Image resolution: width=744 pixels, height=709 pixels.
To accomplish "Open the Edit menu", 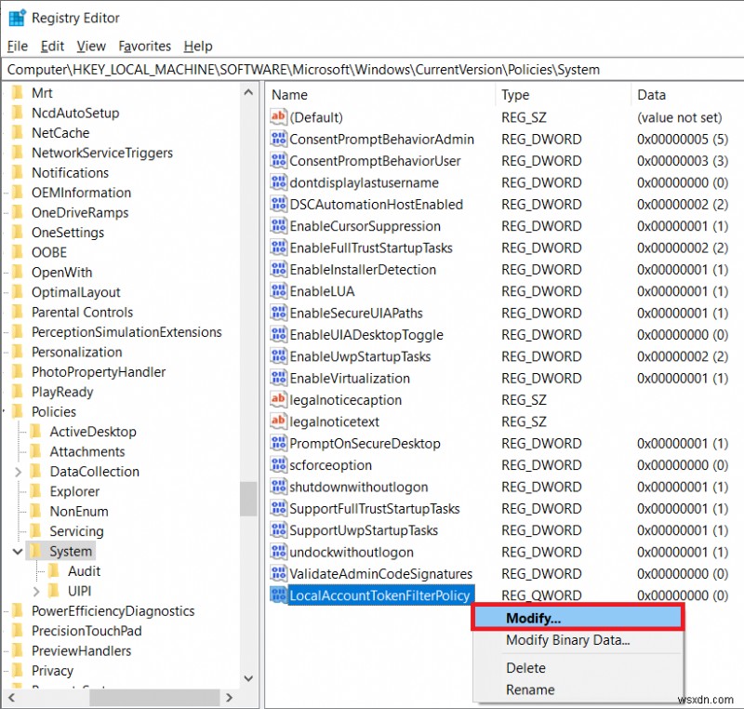I will click(x=51, y=46).
